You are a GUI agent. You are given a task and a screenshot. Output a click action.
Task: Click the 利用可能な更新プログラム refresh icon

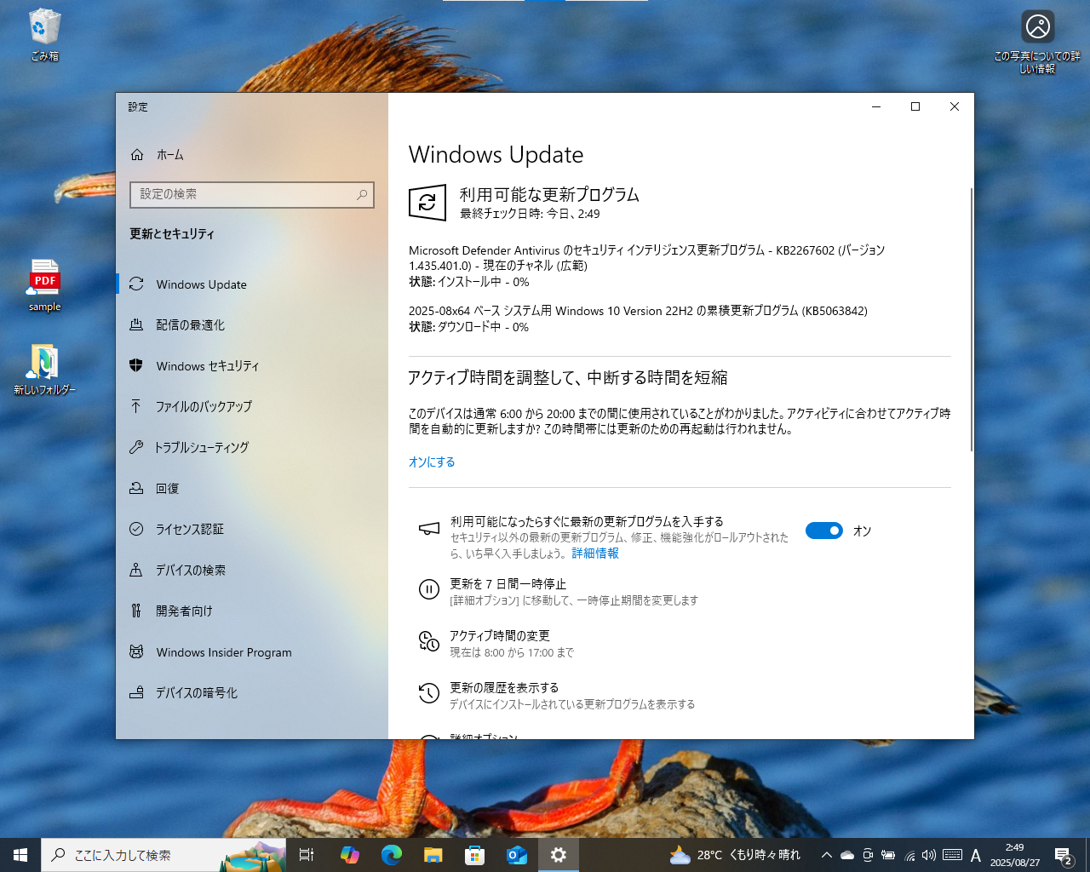tap(427, 203)
